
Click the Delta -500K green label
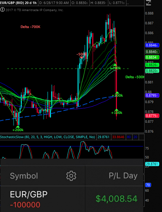(x=135, y=77)
